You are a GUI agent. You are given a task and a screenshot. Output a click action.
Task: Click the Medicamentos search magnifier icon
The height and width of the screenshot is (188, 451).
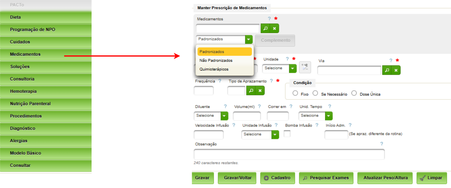click(x=265, y=28)
